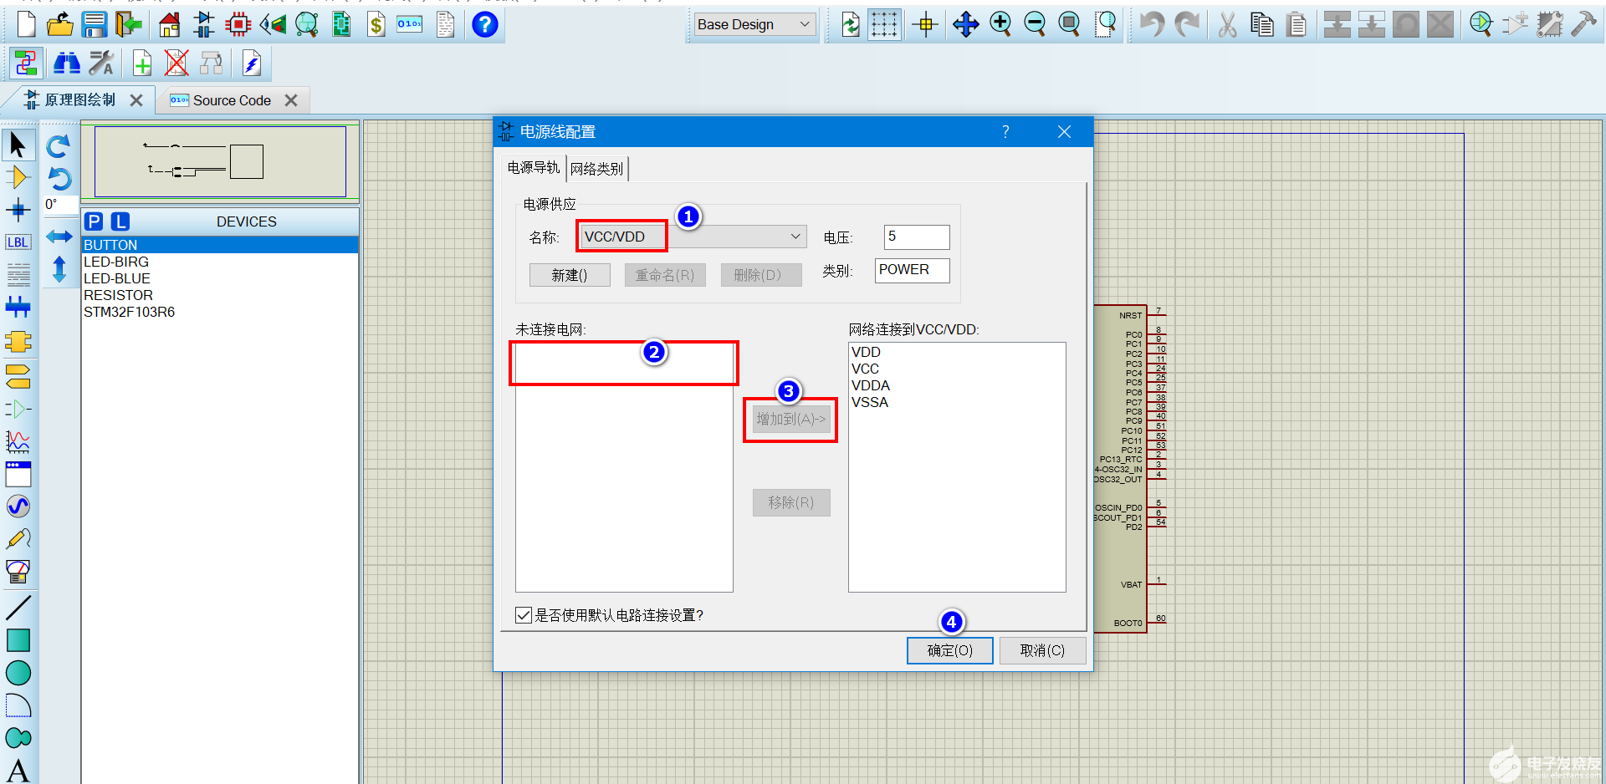The width and height of the screenshot is (1606, 784).
Task: Toggle the grid dots display
Action: 884,24
